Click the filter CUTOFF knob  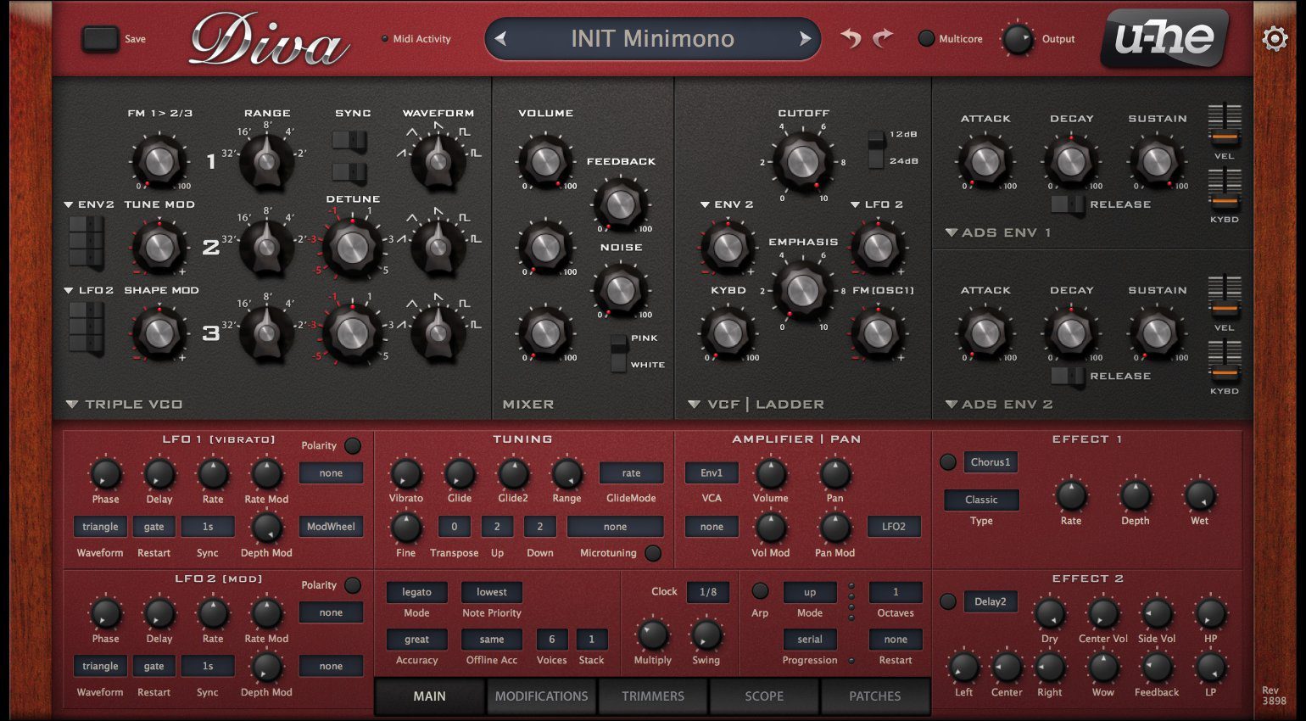tap(802, 161)
